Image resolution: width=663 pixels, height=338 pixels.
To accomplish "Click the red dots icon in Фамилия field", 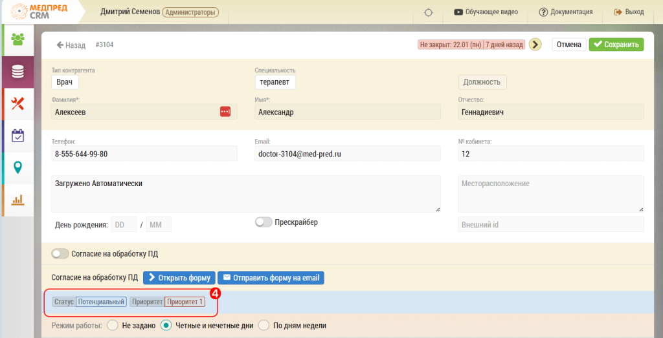I will tap(225, 112).
